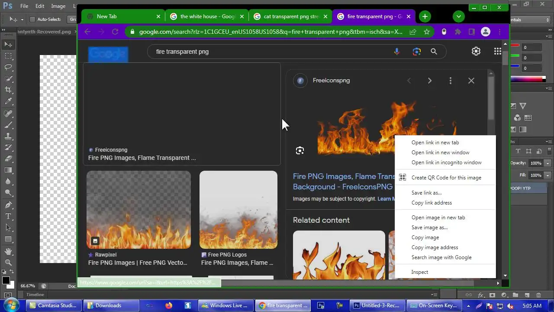The image size is (554, 312).
Task: Open the Opacity dropdown arrow
Action: tap(548, 163)
